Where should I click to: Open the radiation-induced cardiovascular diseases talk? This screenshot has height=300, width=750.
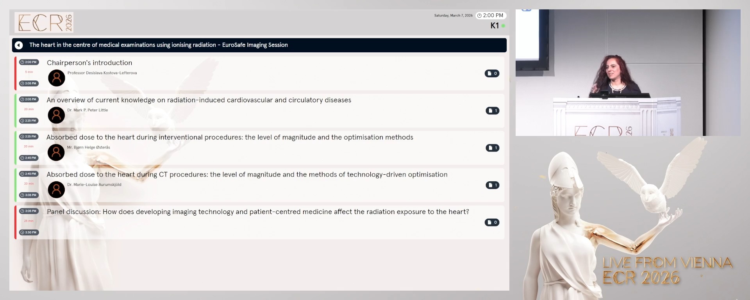pyautogui.click(x=199, y=100)
